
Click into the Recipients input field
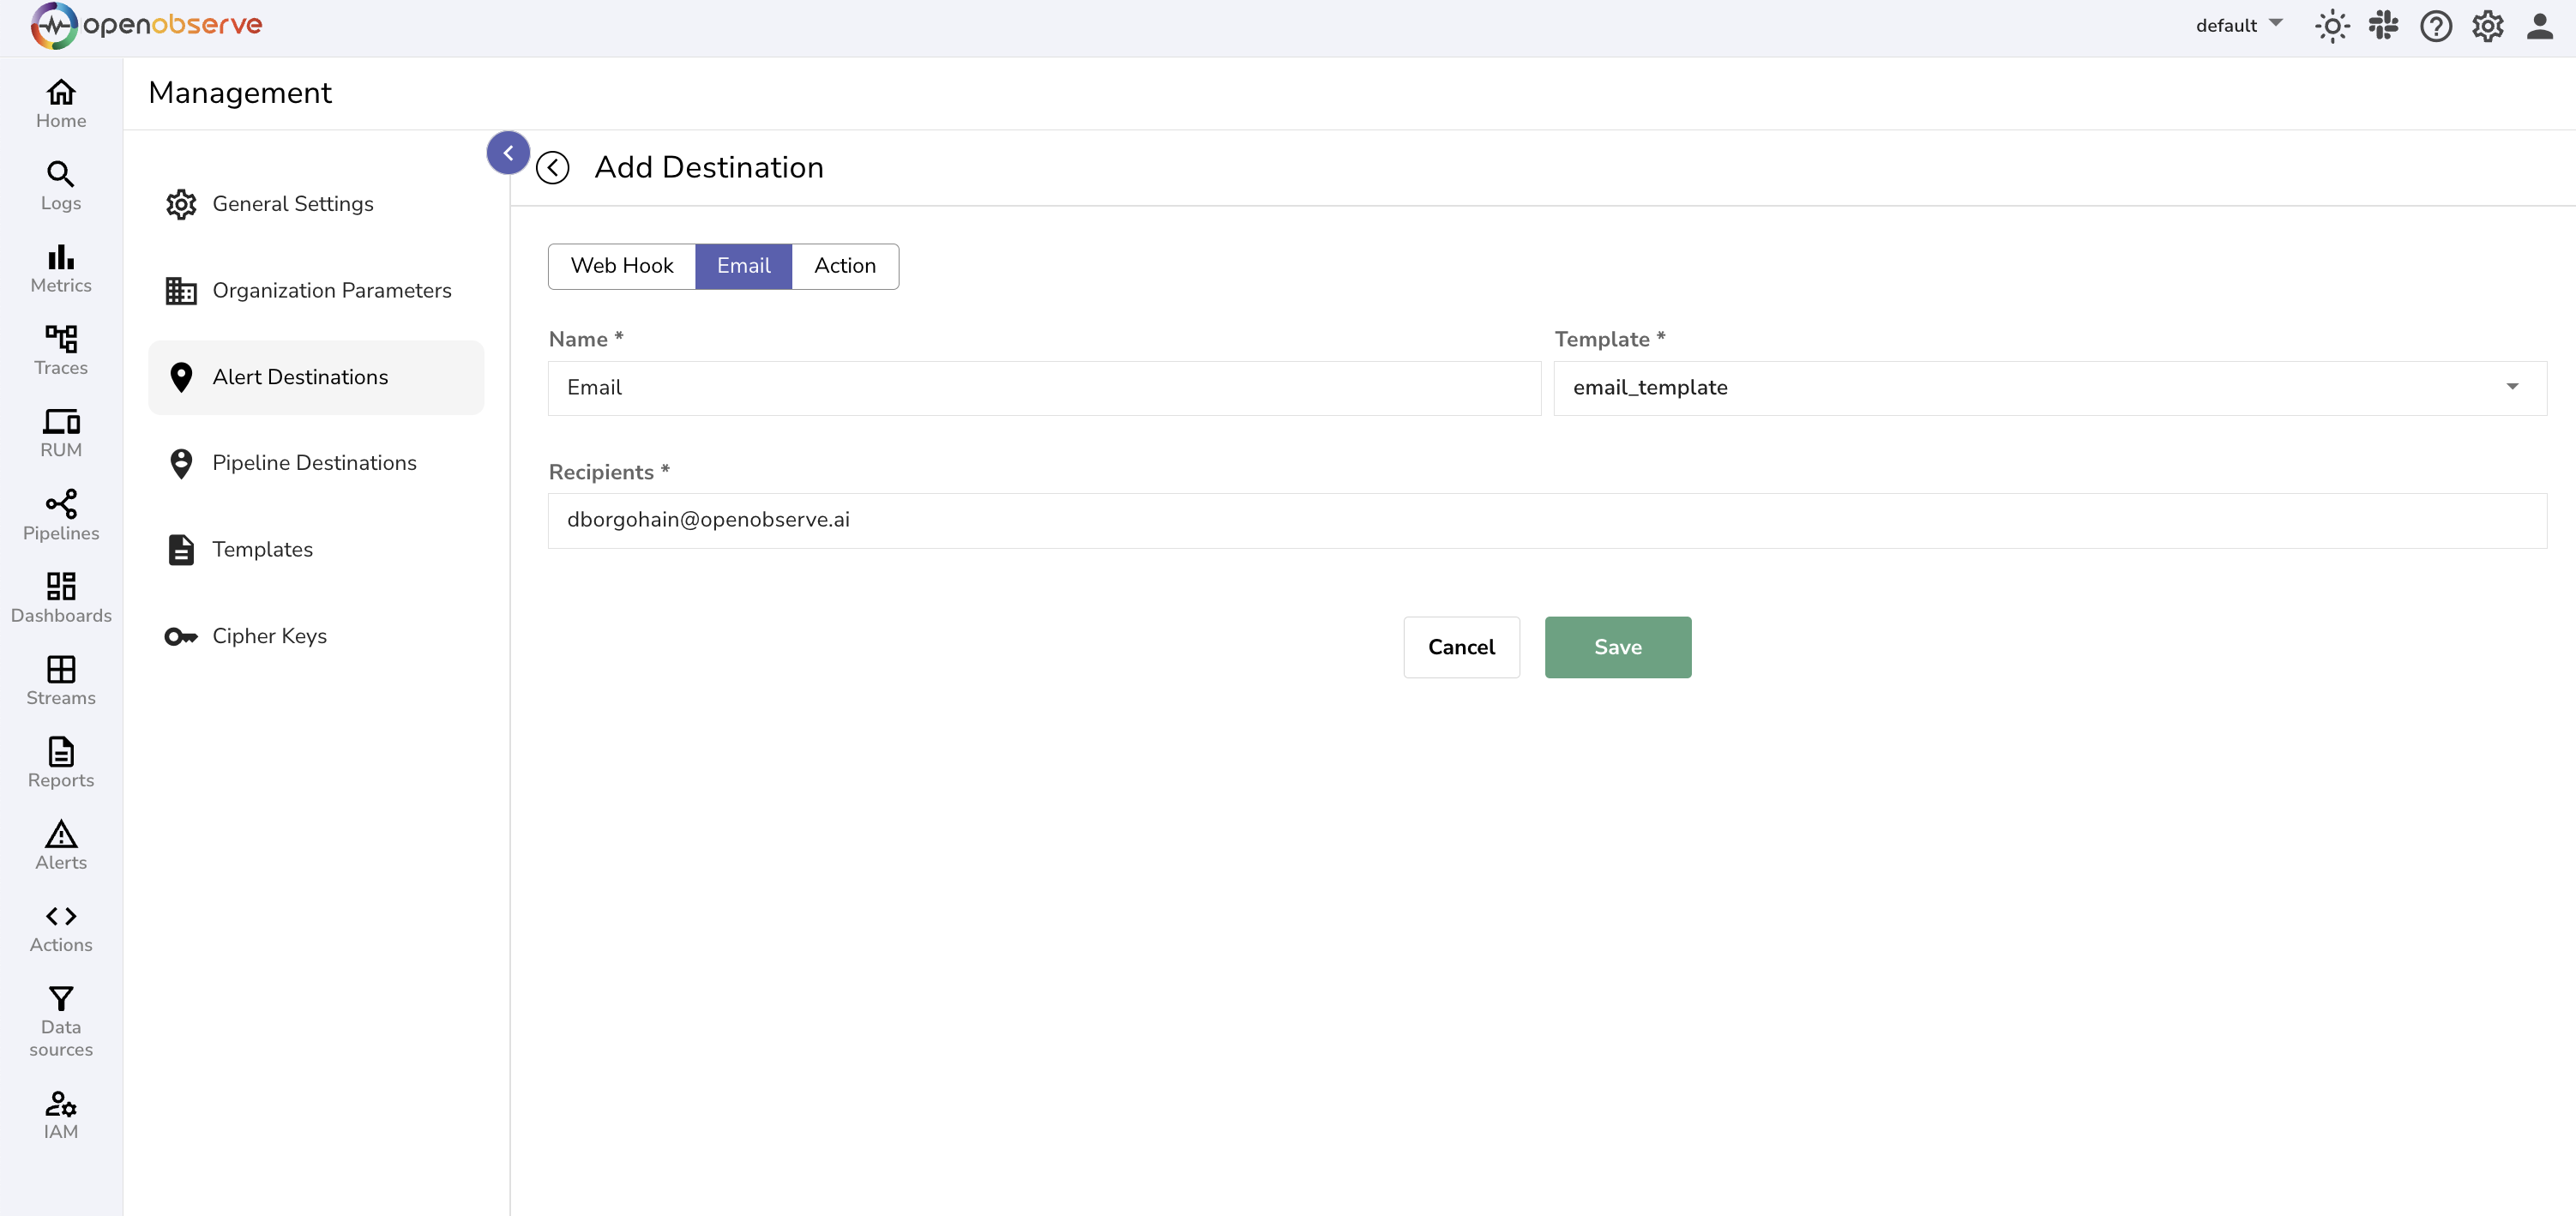(x=1546, y=520)
